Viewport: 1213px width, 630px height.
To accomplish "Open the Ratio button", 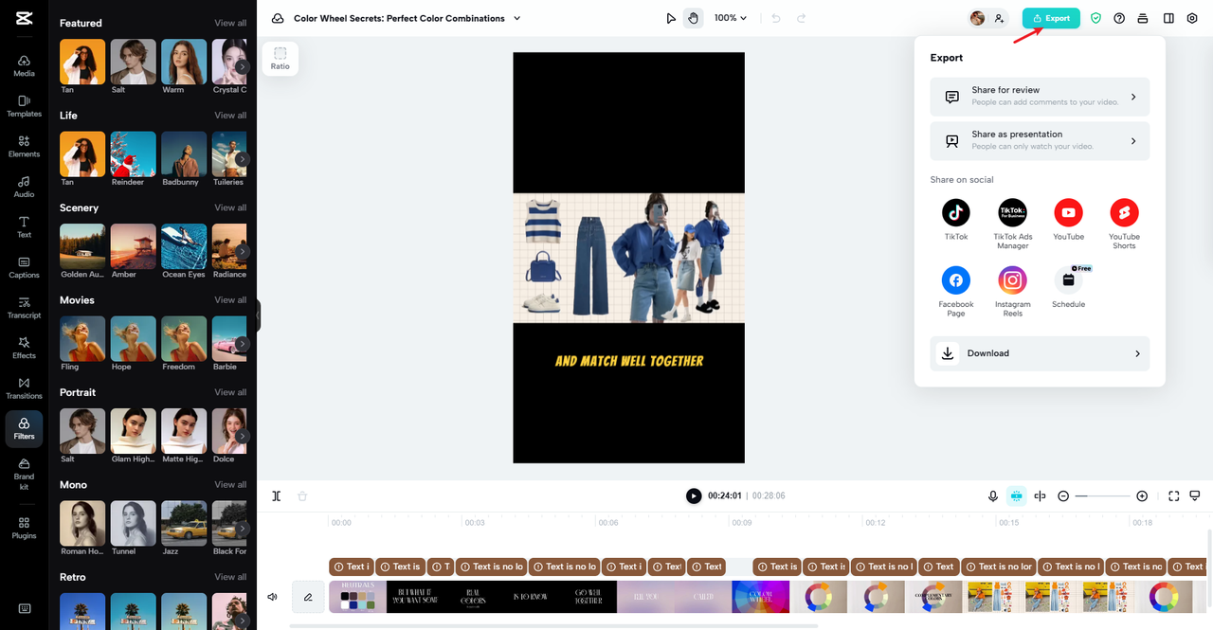I will click(x=281, y=59).
